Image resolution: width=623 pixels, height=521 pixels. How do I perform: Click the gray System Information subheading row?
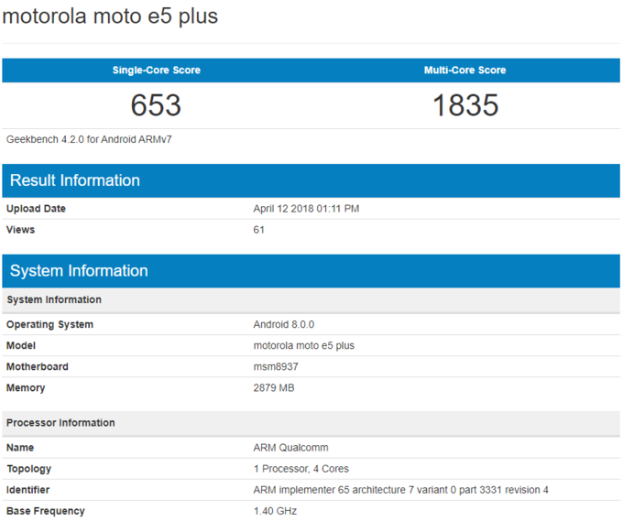pyautogui.click(x=54, y=300)
